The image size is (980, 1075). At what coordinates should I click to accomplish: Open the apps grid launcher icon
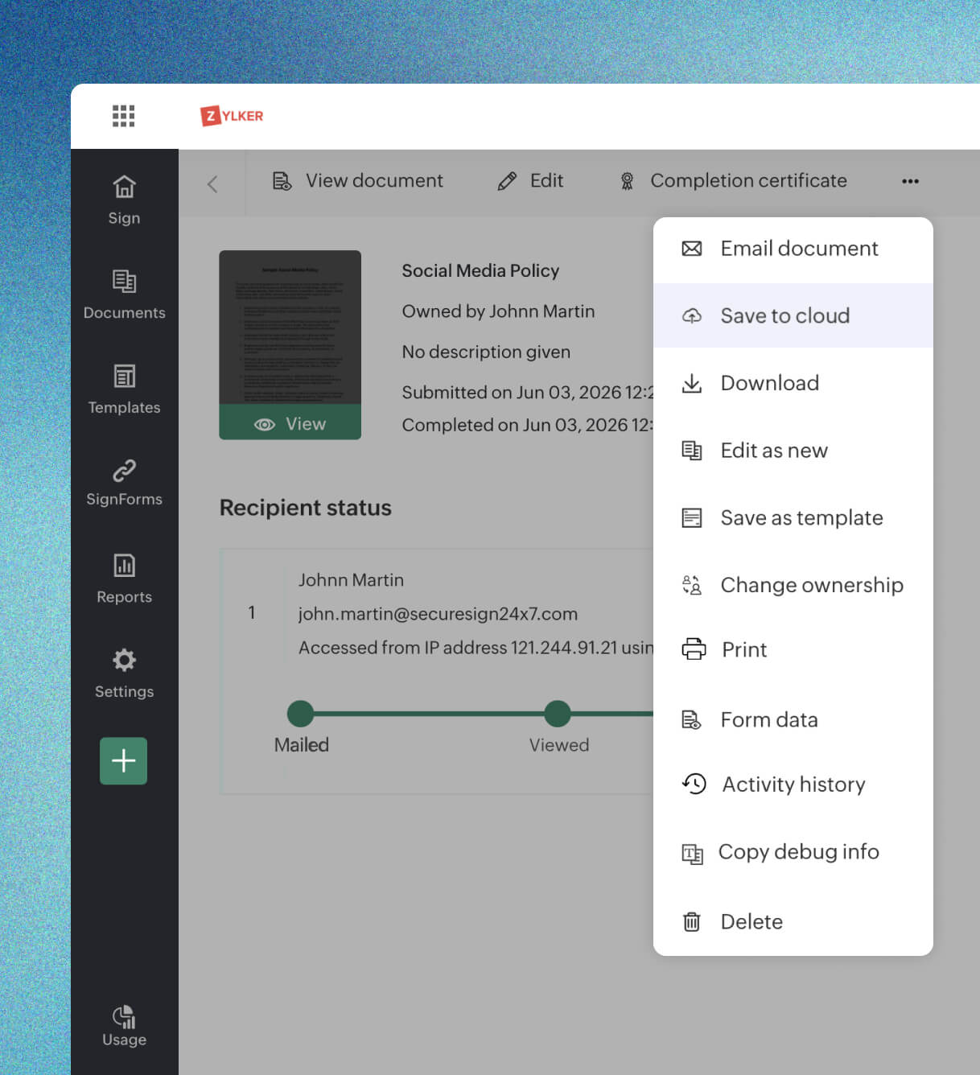(x=123, y=116)
